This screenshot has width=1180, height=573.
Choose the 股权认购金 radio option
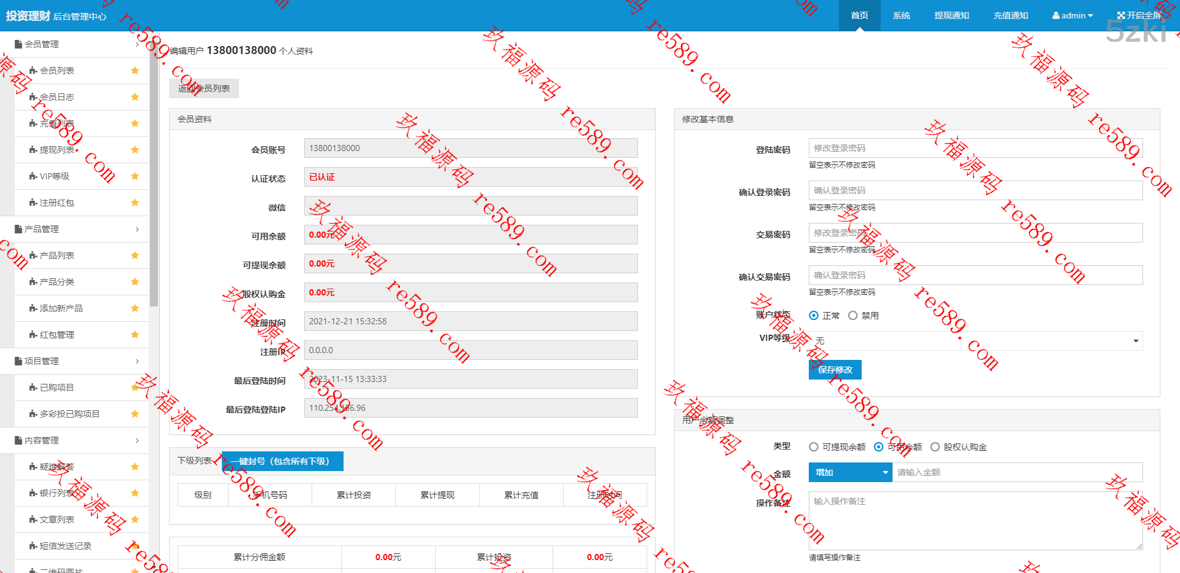(x=935, y=447)
